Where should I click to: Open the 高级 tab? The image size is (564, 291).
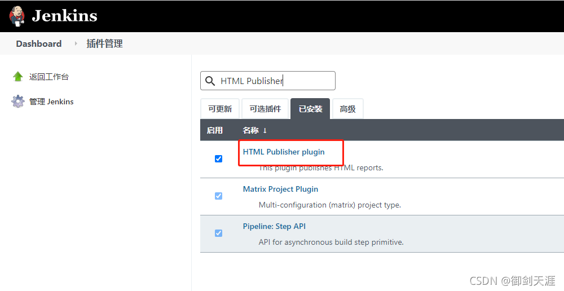click(347, 109)
